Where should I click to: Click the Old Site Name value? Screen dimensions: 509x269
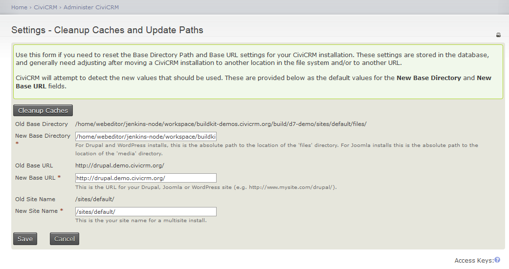point(95,199)
